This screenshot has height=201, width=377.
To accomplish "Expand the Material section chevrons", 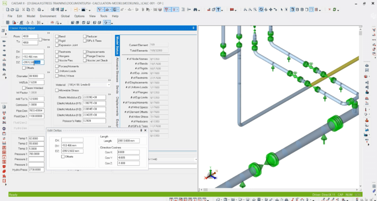I will tap(109, 80).
